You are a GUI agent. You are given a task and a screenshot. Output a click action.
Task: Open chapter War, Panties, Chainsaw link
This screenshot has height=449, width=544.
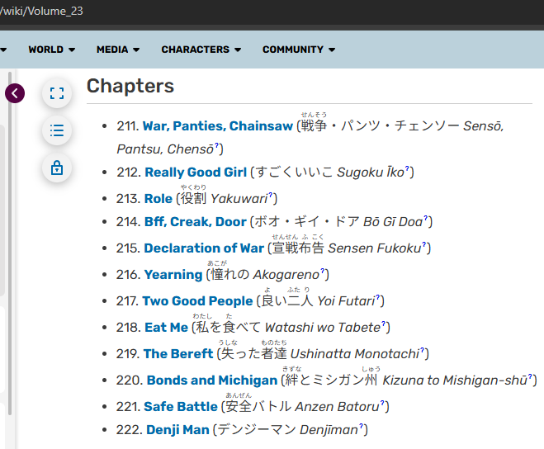coord(217,126)
